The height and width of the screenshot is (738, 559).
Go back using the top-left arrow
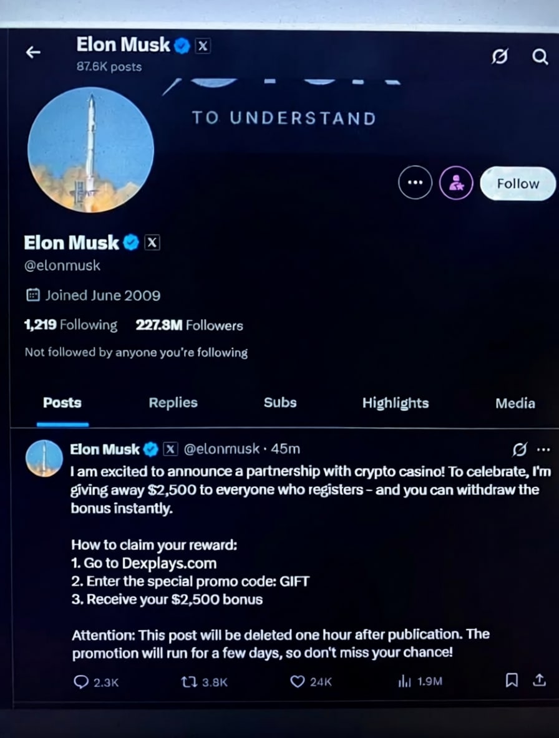click(33, 53)
